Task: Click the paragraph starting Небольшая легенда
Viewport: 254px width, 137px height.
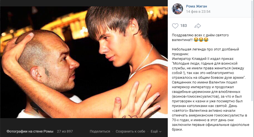Action: 210,89
